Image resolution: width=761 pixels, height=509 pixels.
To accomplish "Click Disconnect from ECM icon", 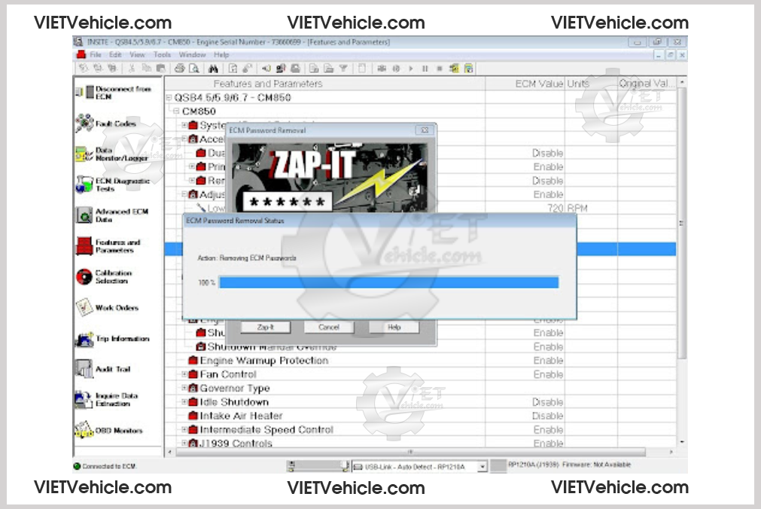I will [84, 93].
